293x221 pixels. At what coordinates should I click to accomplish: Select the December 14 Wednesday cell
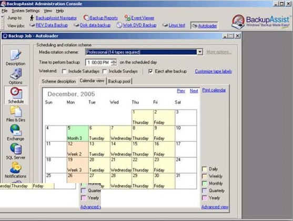tap(121, 149)
